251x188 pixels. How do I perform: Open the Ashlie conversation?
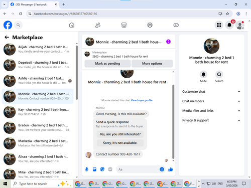38,81
